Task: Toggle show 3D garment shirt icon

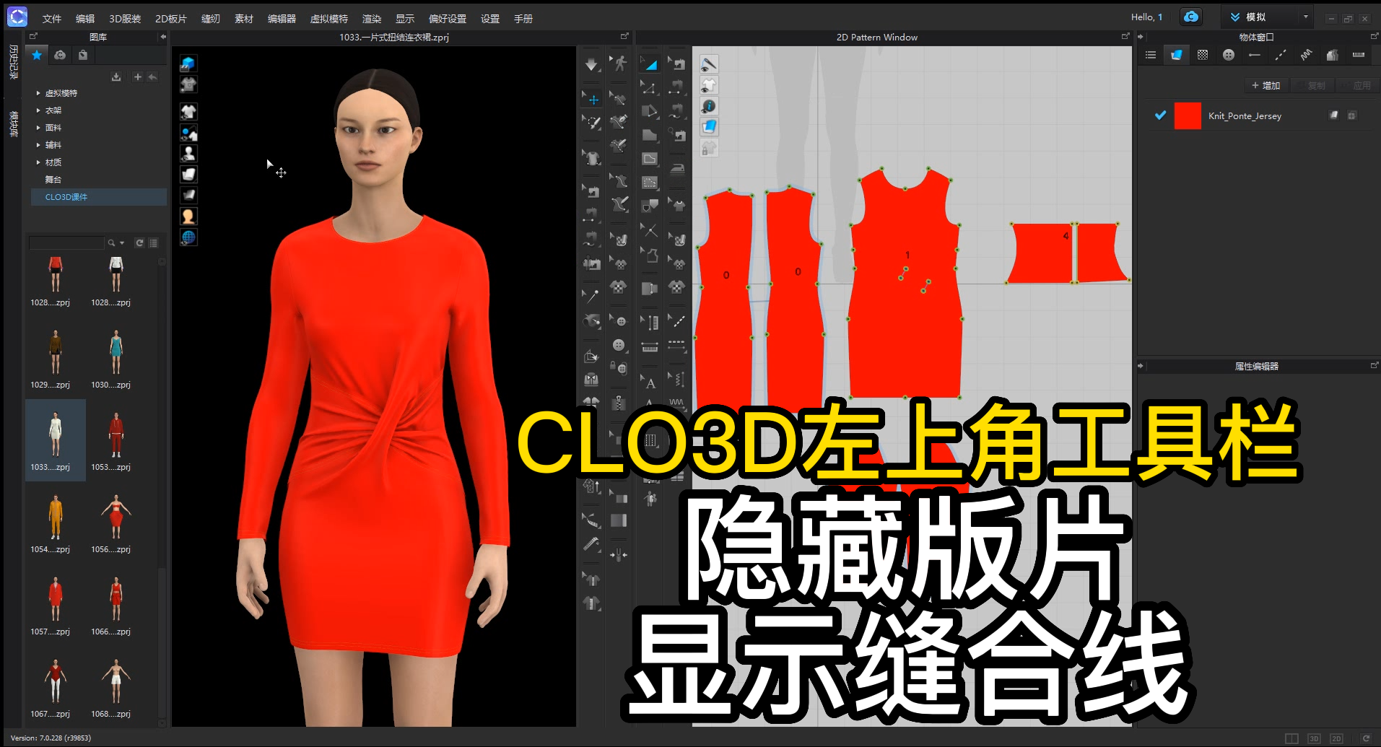Action: [x=188, y=112]
